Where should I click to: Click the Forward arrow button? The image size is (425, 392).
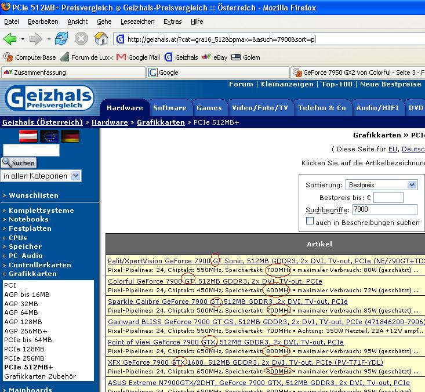coord(35,39)
